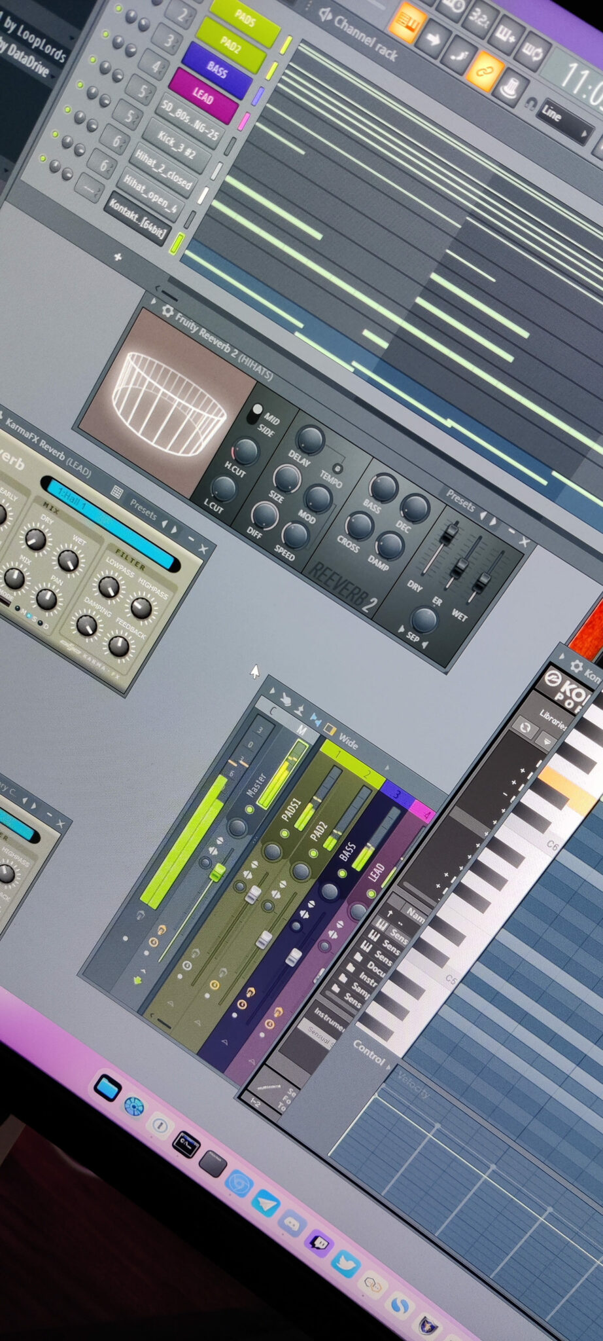Click the SIZE knob in Reeverb 2
Image resolution: width=603 pixels, height=1341 pixels.
tap(286, 479)
